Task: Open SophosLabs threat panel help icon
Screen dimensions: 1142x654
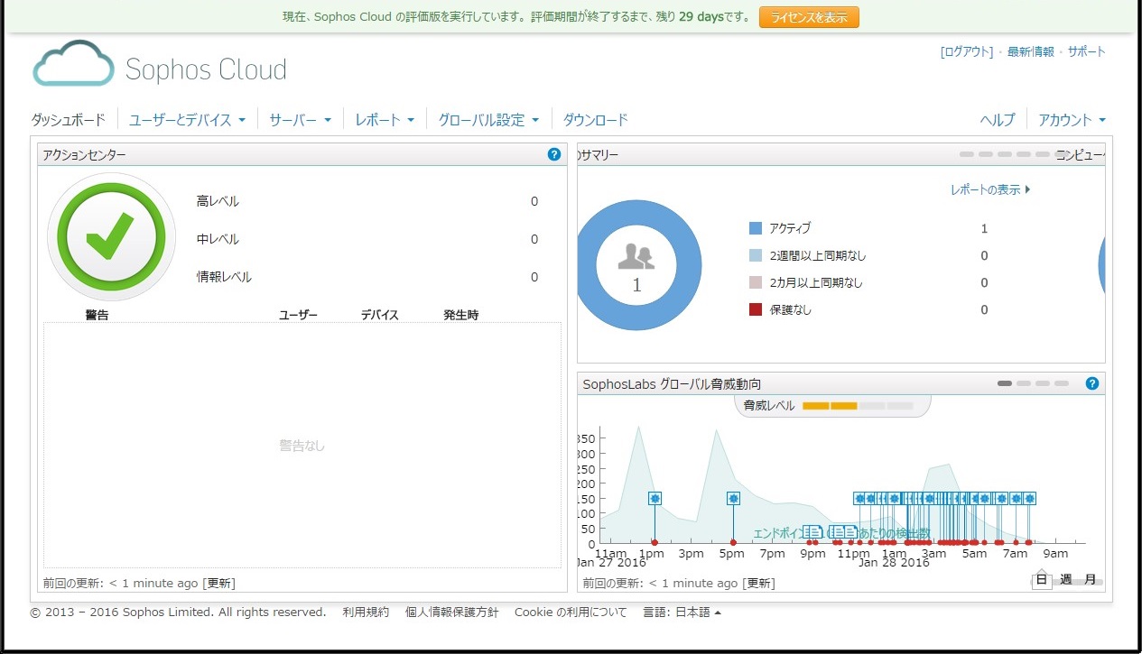Action: [x=1091, y=383]
